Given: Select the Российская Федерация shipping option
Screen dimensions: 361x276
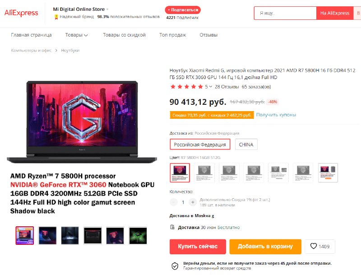Looking at the screenshot, I should pyautogui.click(x=200, y=145).
